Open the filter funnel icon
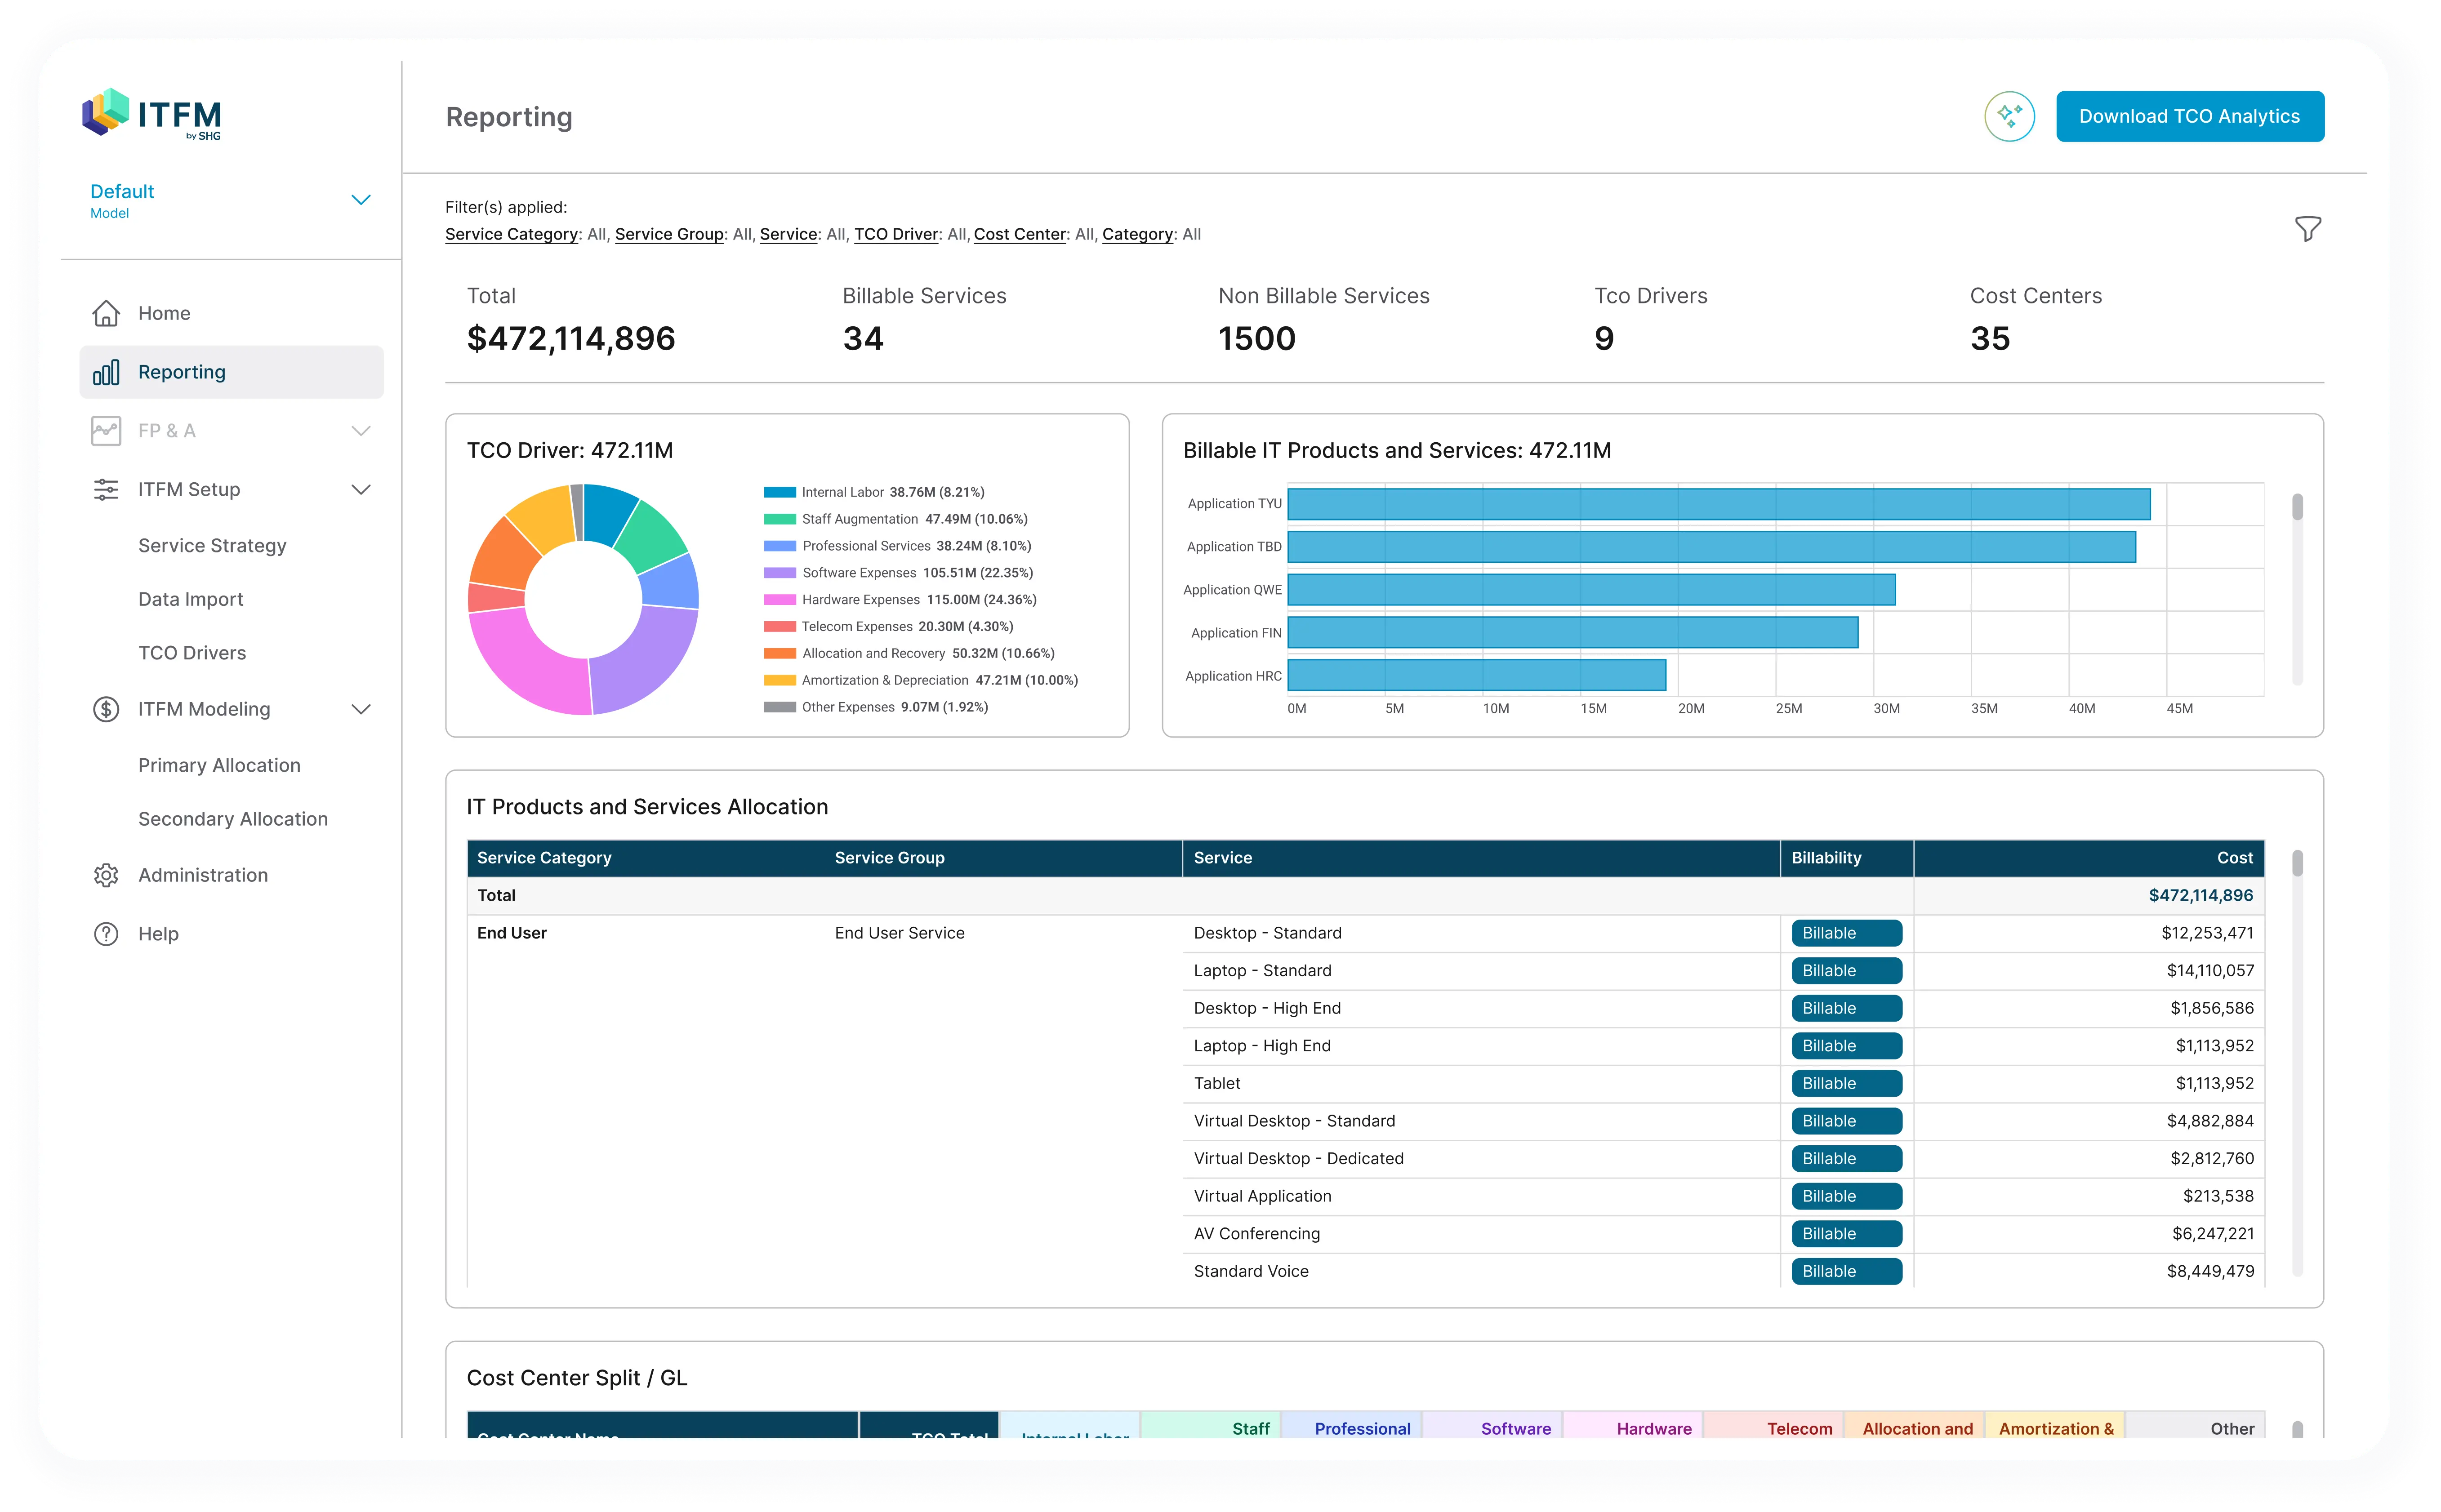Image resolution: width=2441 pixels, height=1512 pixels. 2307,229
